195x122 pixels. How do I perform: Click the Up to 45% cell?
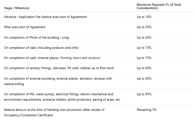click(144, 38)
